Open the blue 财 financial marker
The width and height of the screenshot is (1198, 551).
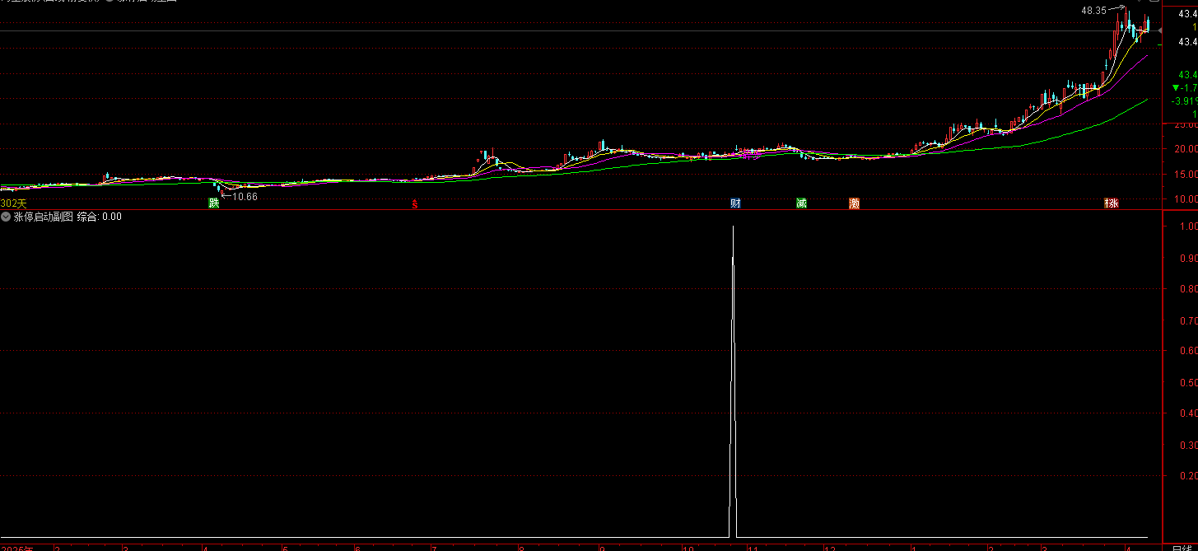[735, 203]
